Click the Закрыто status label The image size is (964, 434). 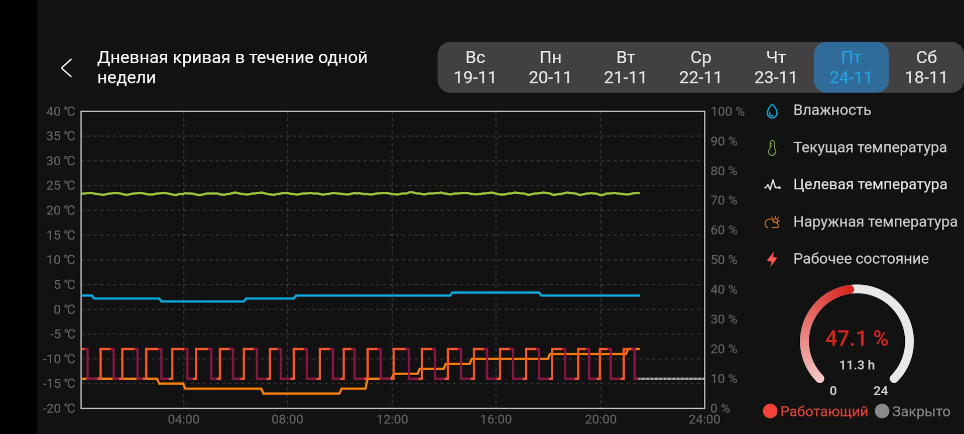pos(921,411)
